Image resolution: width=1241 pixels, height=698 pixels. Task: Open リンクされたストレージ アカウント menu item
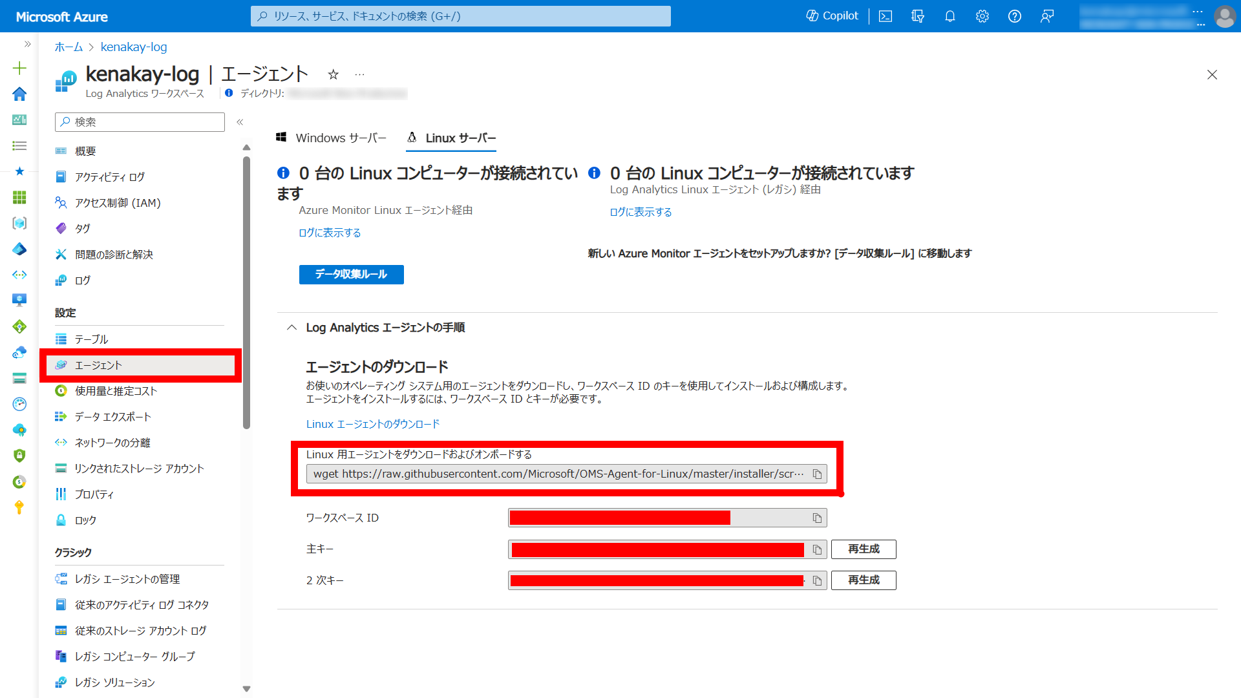139,469
